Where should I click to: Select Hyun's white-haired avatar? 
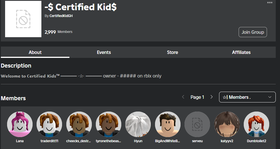click(138, 124)
